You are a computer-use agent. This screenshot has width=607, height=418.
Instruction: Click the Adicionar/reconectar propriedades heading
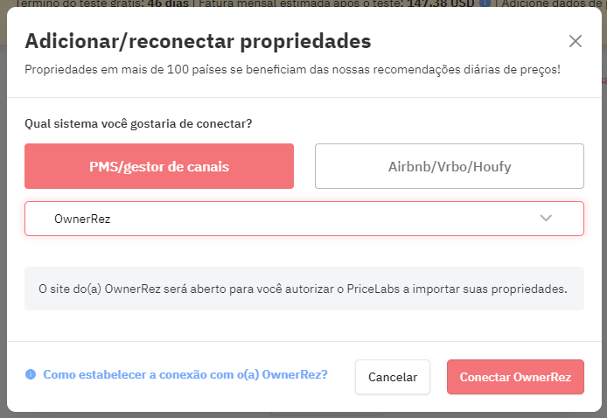[x=198, y=41]
